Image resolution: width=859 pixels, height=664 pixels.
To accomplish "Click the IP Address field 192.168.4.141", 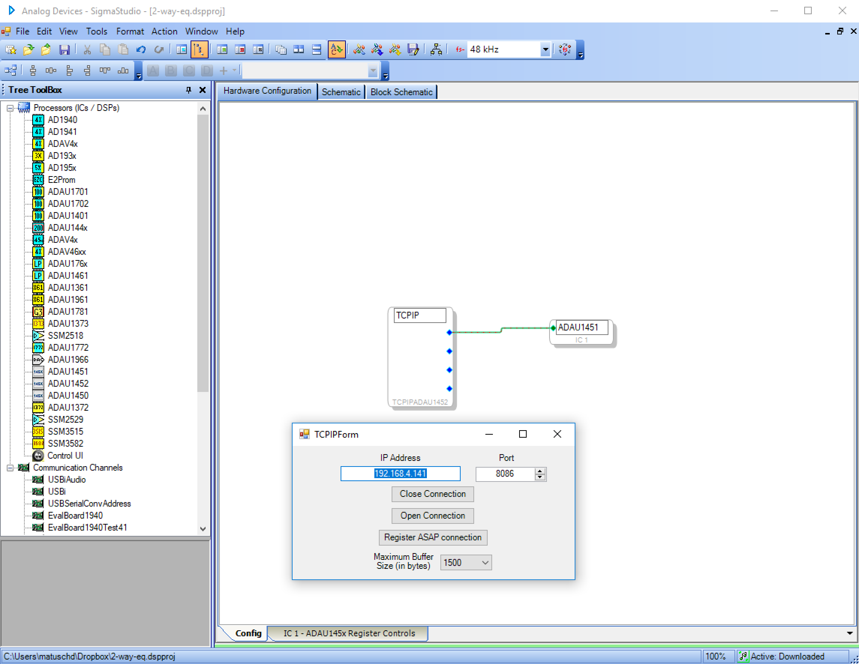I will [400, 473].
